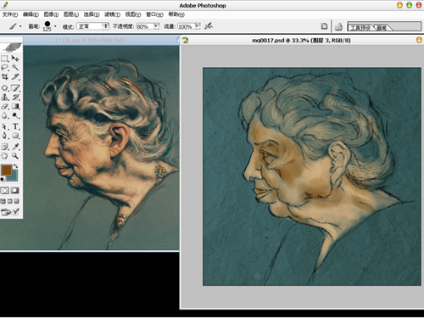Open the flow 100% slider arrow

pyautogui.click(x=198, y=26)
